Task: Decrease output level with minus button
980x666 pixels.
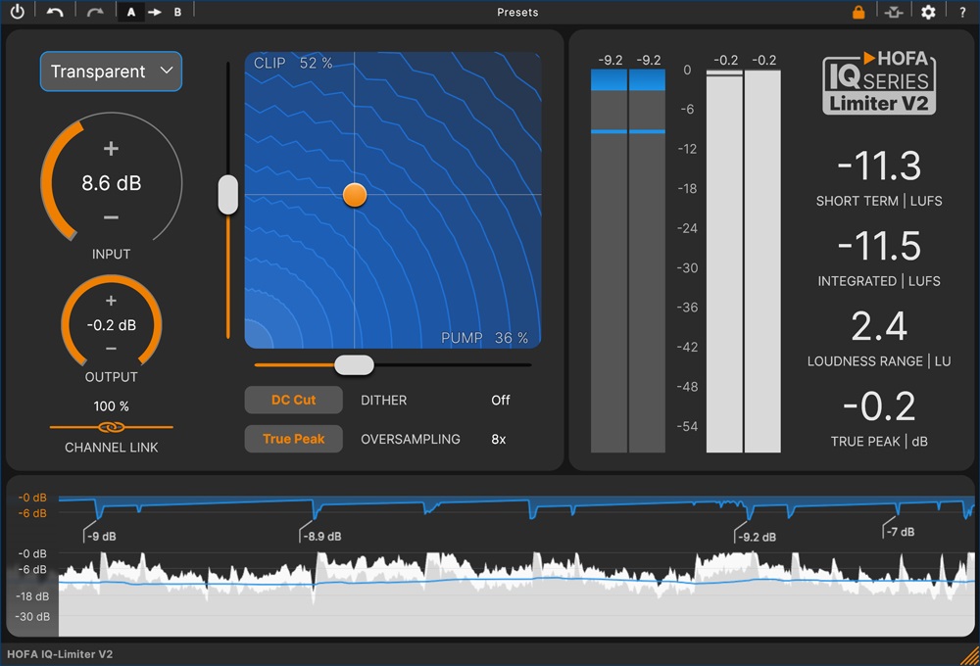Action: (112, 349)
